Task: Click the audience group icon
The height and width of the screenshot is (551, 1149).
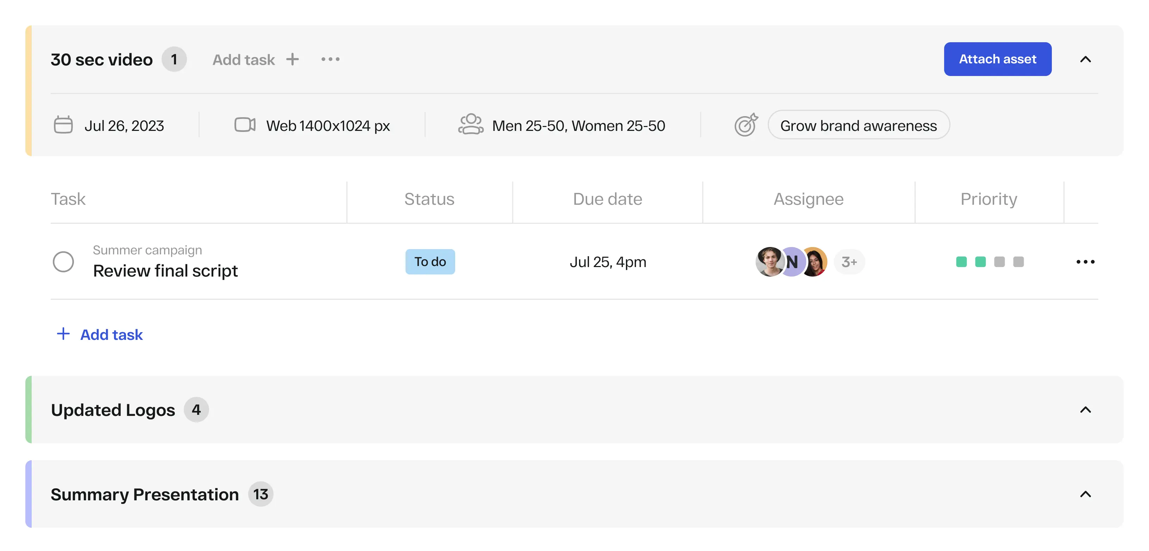Action: [470, 124]
